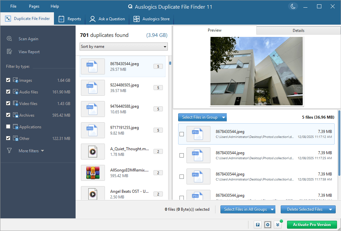This screenshot has height=231, width=341.
Task: Enable the Applications filter checkbox
Action: [8, 127]
